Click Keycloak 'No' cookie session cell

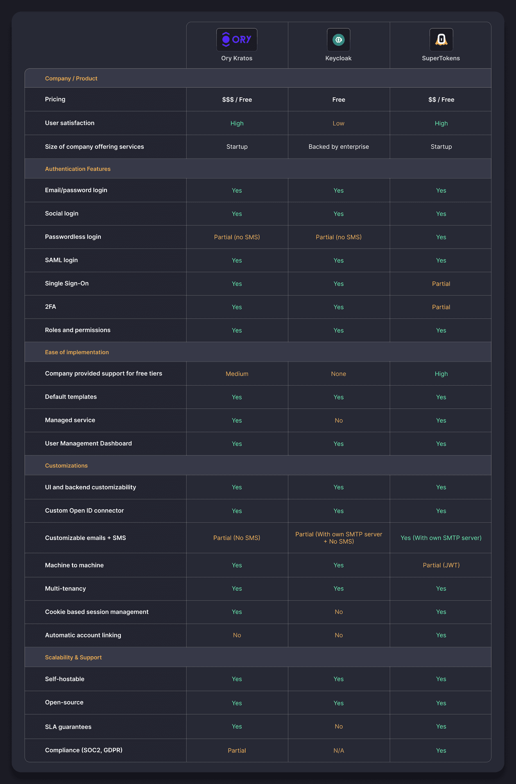click(x=339, y=612)
